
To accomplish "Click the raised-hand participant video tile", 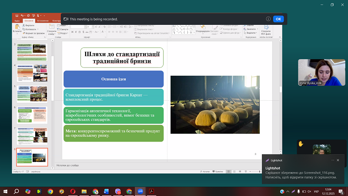I will tap(321, 147).
